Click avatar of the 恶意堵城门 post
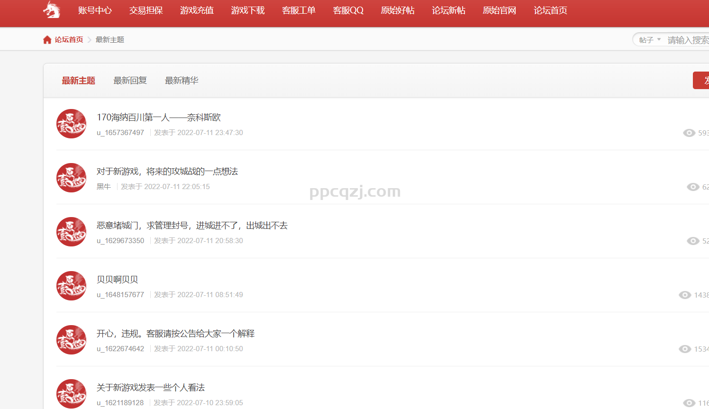 (x=71, y=232)
